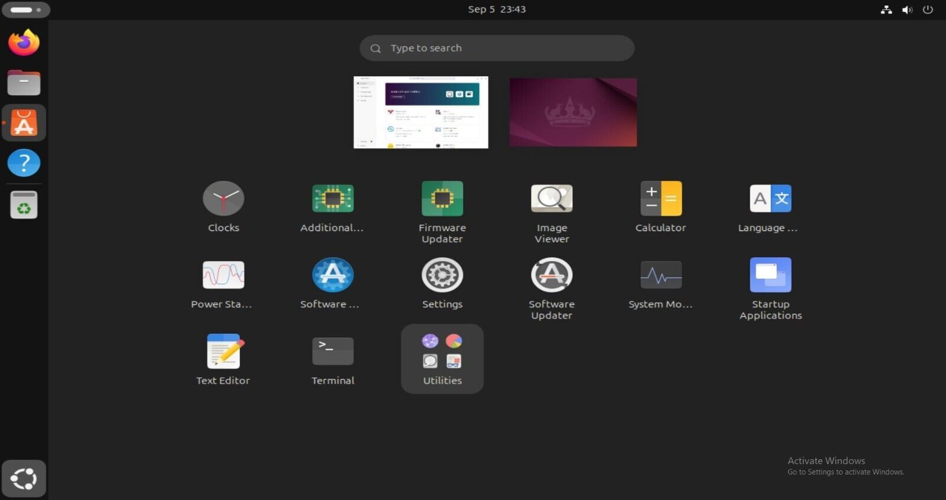Switch to the empty second workspace
The height and width of the screenshot is (500, 946).
(573, 112)
